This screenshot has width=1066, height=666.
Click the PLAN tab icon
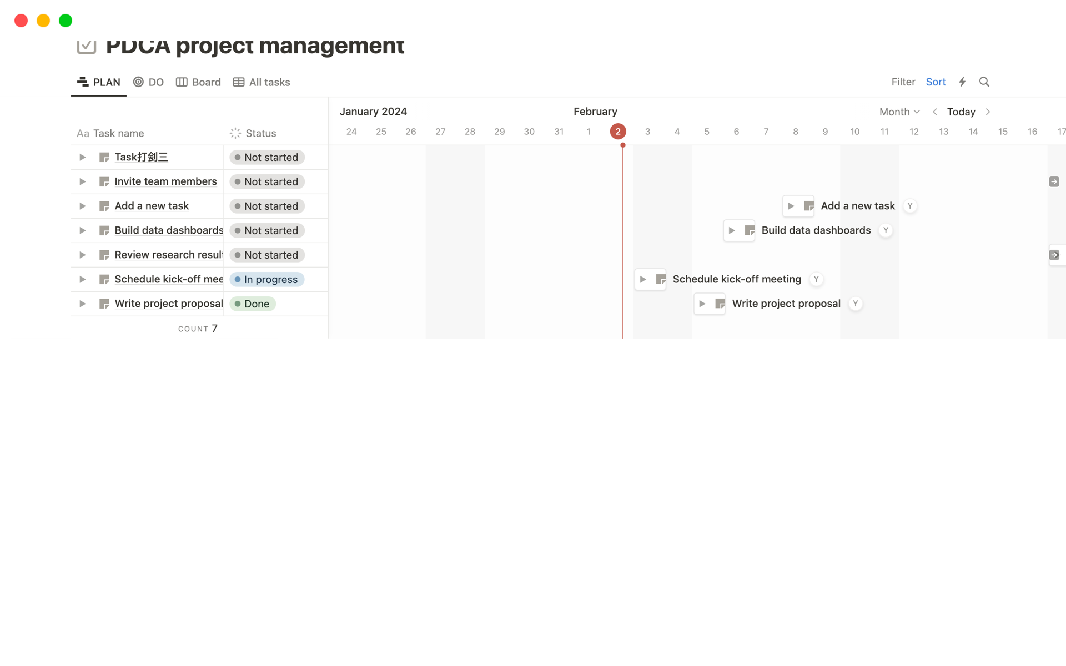(x=83, y=82)
